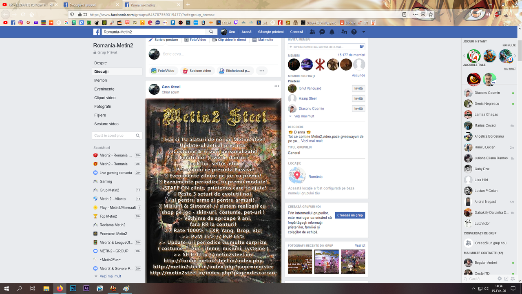Image resolution: width=522 pixels, height=294 pixels.
Task: Bookmark this page with the star icon
Action: pyautogui.click(x=431, y=14)
